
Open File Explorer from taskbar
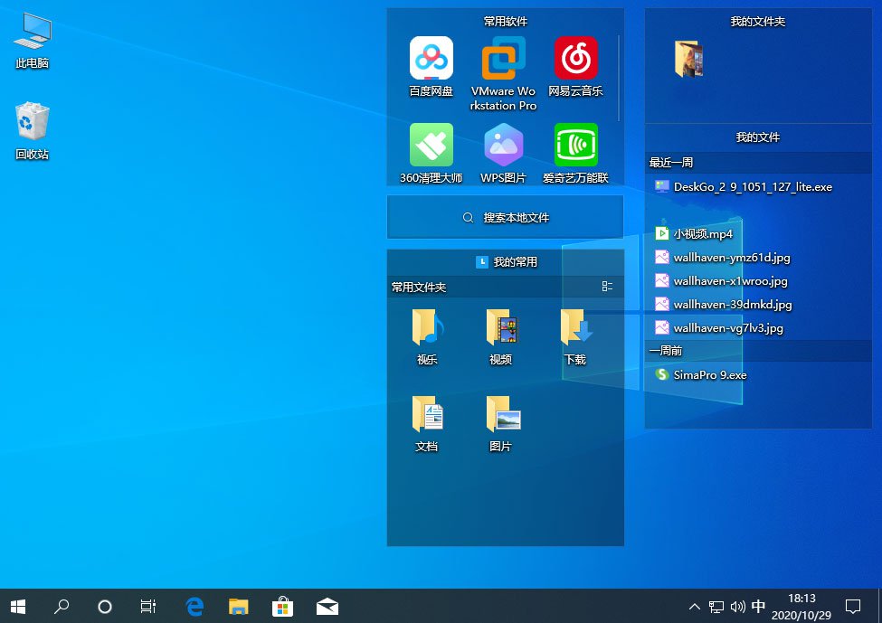[x=239, y=606]
